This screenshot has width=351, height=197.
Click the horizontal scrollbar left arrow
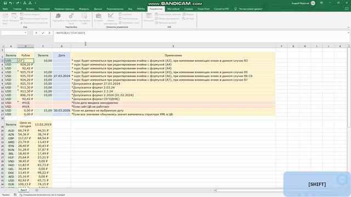click(215, 190)
